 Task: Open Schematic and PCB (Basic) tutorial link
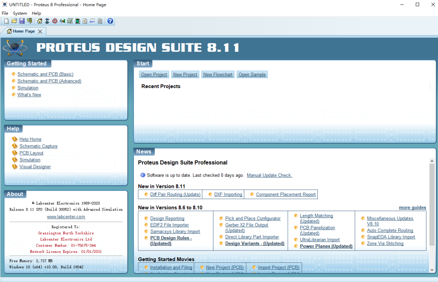tap(45, 74)
